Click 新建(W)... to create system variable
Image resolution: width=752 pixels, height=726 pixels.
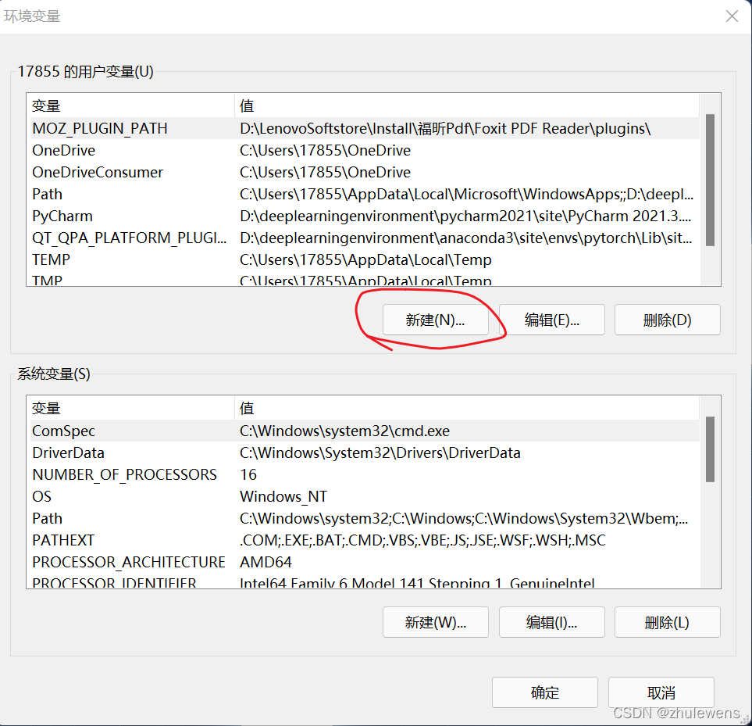(x=436, y=622)
